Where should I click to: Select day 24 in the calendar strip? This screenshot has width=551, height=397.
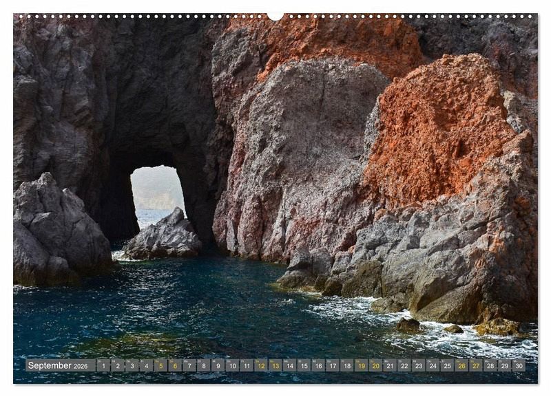[x=433, y=365]
